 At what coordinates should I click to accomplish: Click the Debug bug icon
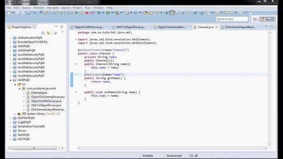tap(99, 13)
